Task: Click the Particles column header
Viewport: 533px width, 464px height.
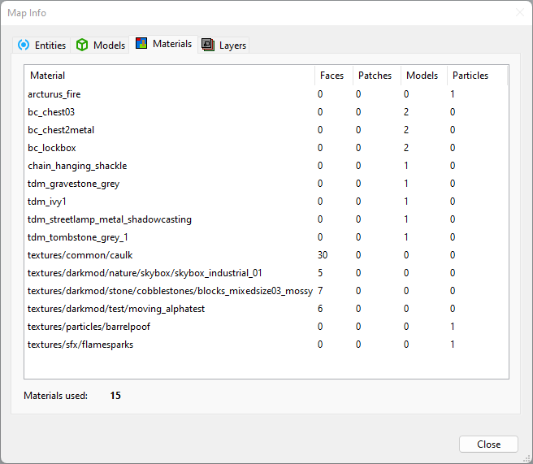Action: tap(470, 76)
